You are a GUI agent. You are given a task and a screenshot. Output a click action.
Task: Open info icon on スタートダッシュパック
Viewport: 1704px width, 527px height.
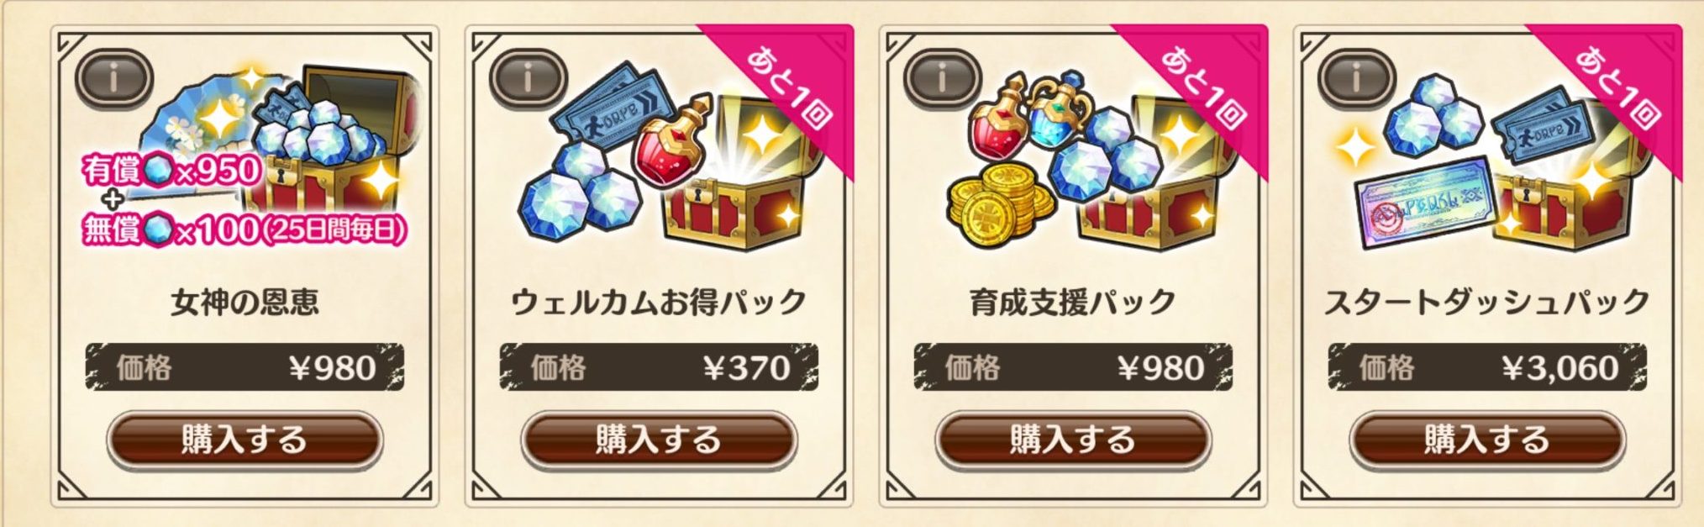(x=1356, y=79)
